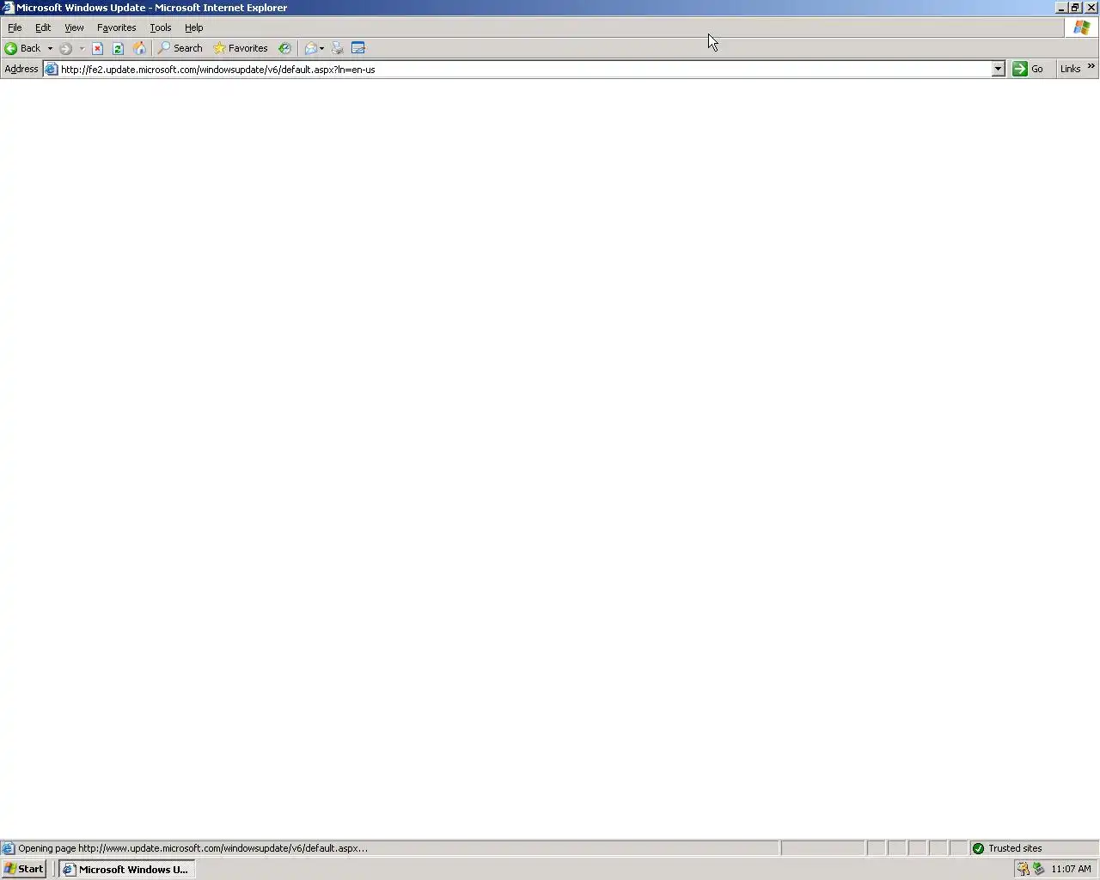Click the Edit page toolbar icon

(x=358, y=48)
